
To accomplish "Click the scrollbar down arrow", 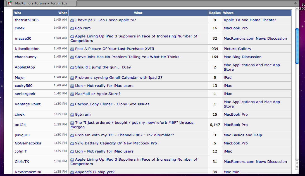I will coord(297,167).
